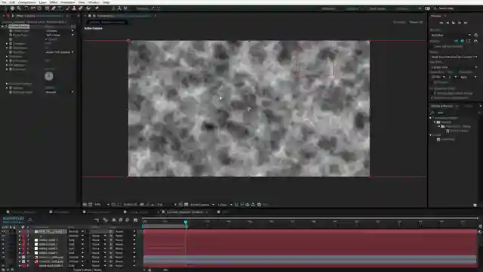
Task: Select the Eraser tool
Action: tap(81, 8)
